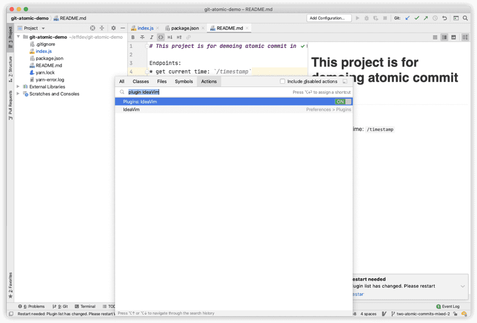Click the italic formatting icon
The height and width of the screenshot is (323, 477).
coord(151,37)
